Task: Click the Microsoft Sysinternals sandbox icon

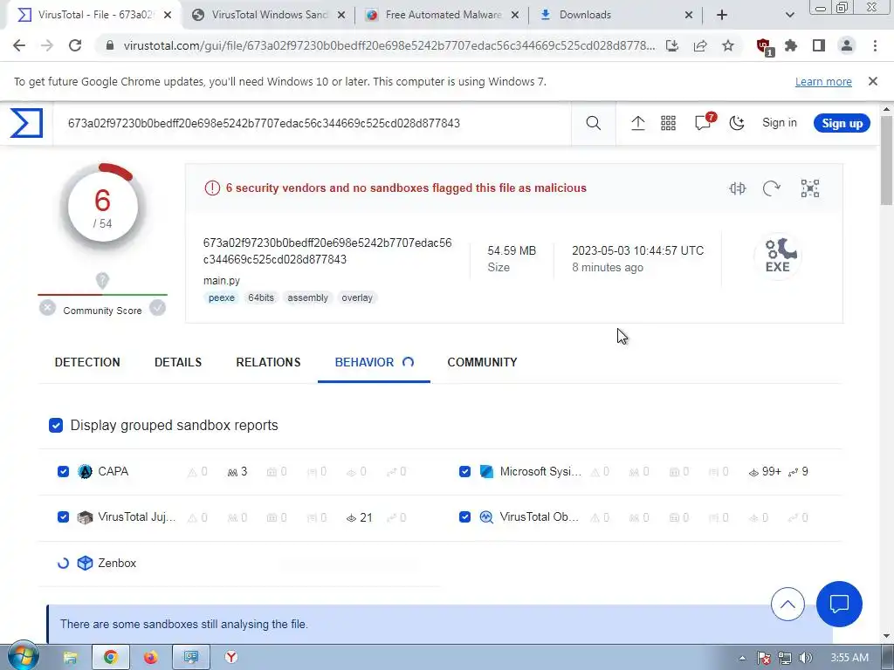Action: tap(486, 472)
